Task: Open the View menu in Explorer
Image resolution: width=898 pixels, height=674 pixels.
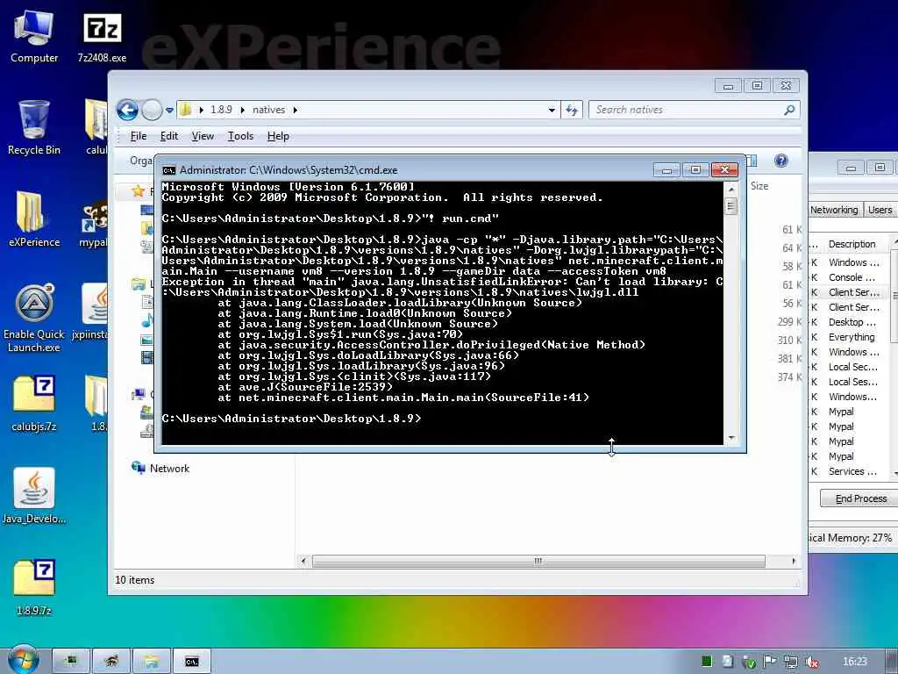Action: click(x=203, y=136)
